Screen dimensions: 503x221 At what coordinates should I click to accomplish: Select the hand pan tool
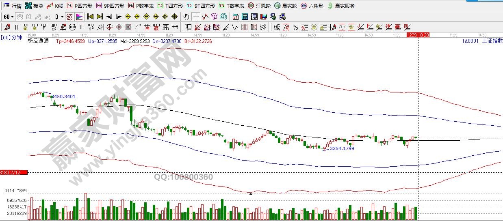pyautogui.click(x=186, y=17)
